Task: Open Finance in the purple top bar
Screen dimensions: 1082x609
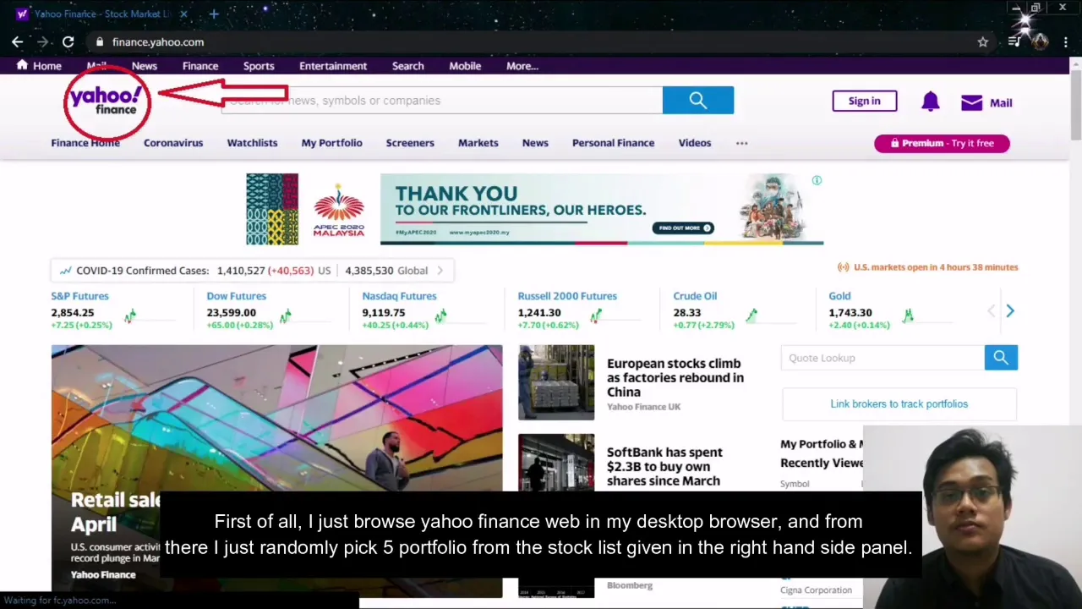Action: pyautogui.click(x=200, y=66)
